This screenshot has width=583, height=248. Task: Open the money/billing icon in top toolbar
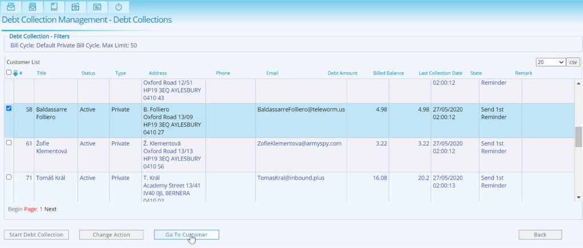pyautogui.click(x=76, y=7)
